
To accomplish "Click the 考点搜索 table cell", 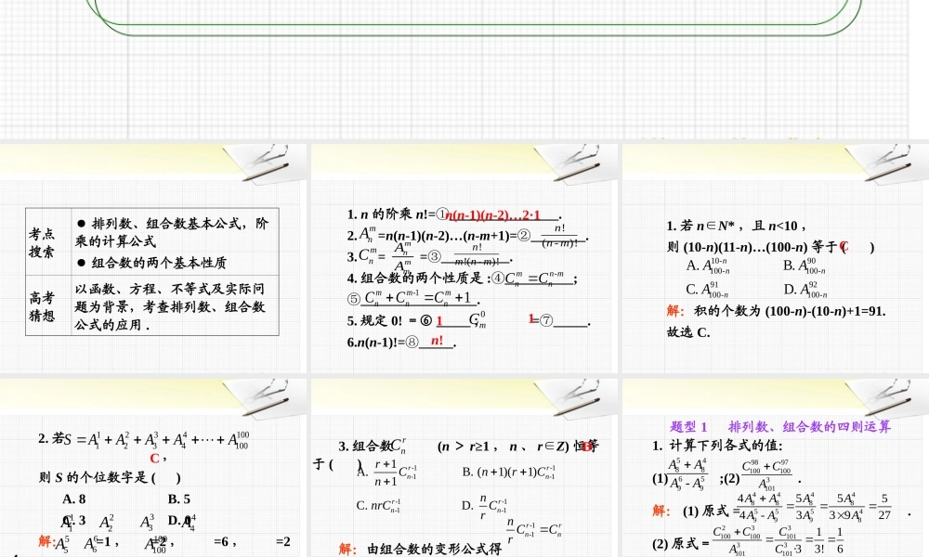I will [48, 241].
